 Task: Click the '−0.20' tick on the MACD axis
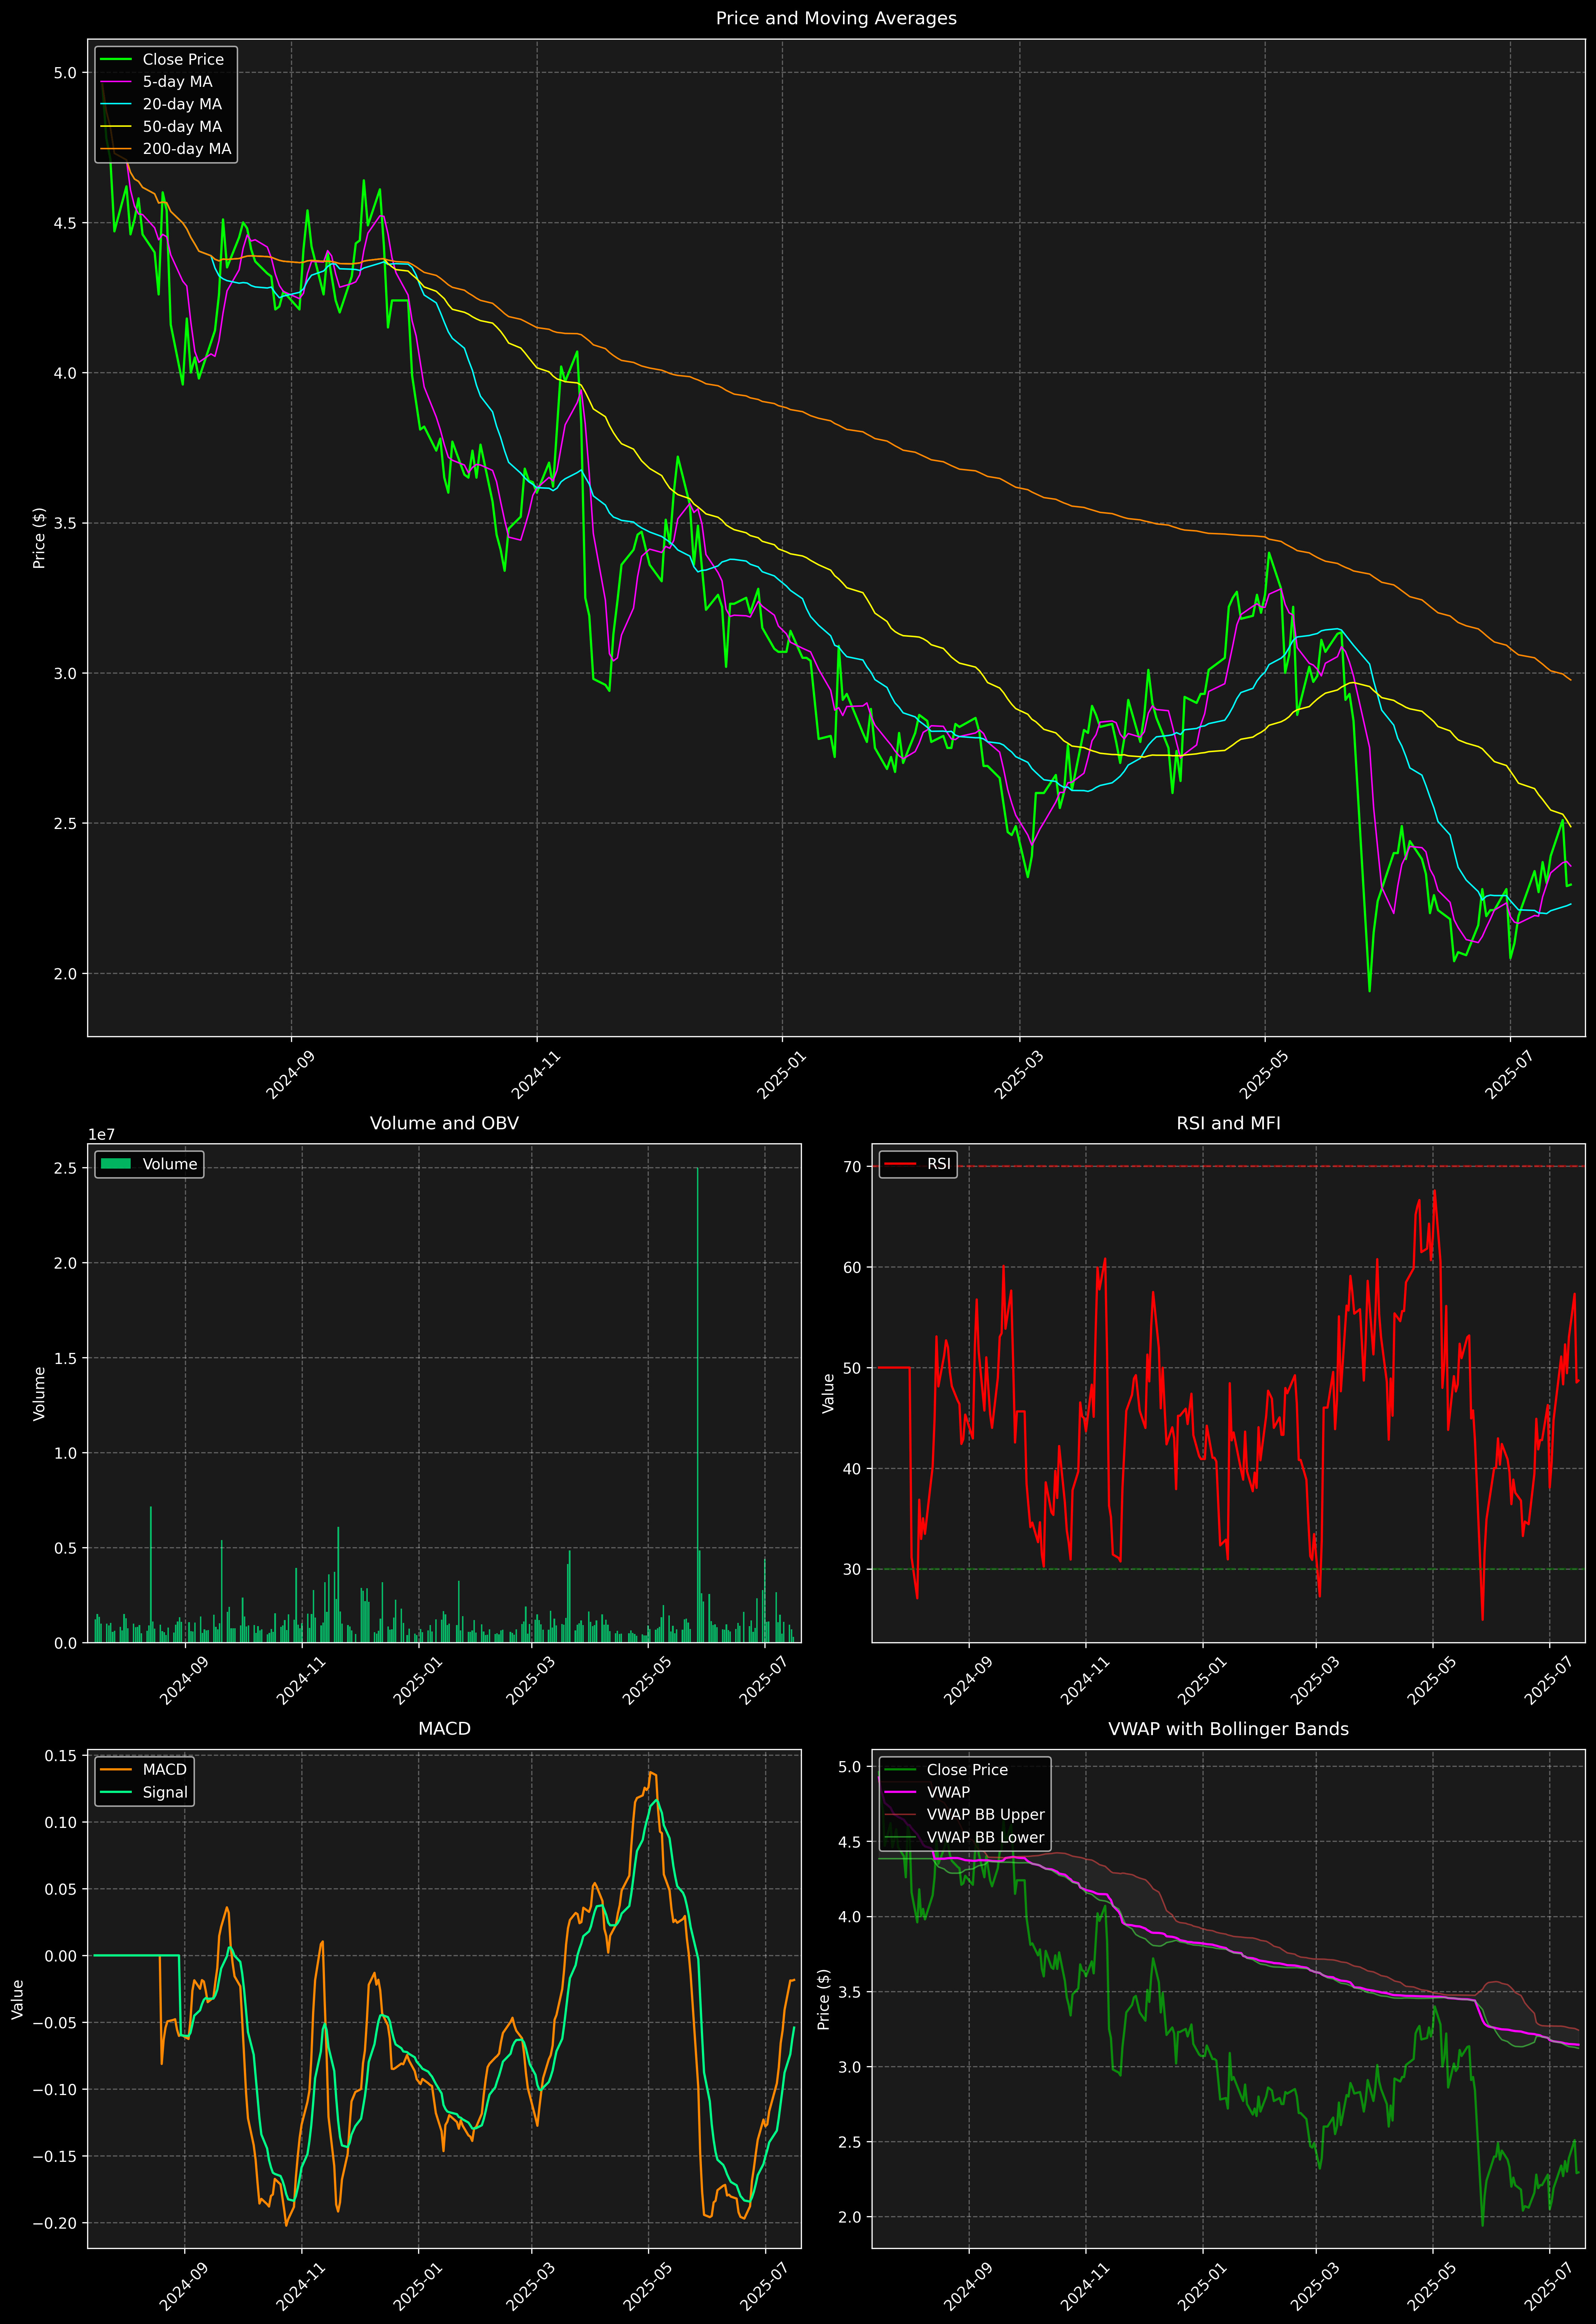pos(55,2223)
